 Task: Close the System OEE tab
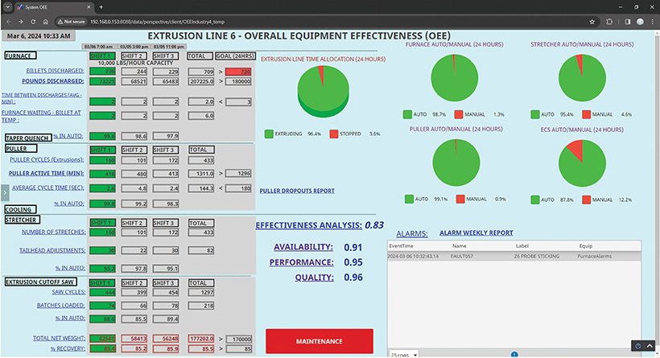pyautogui.click(x=89, y=6)
